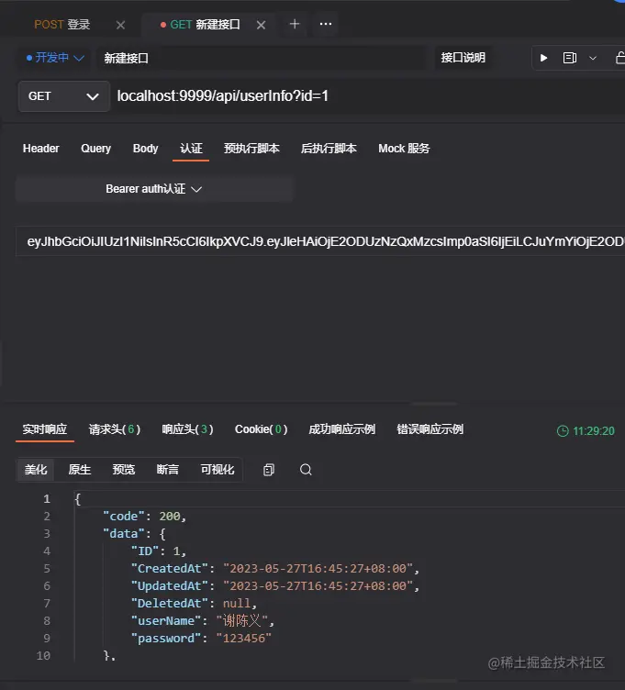Open the 开发中 status dropdown
625x690 pixels.
tap(55, 58)
